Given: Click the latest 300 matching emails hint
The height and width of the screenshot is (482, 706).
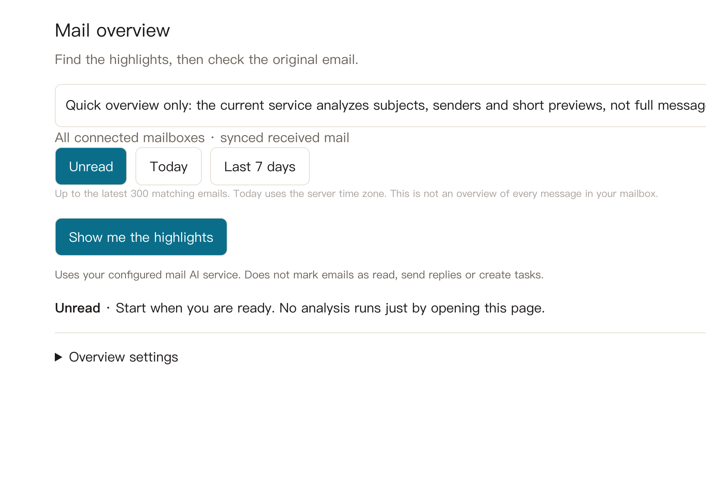Looking at the screenshot, I should 142,194.
